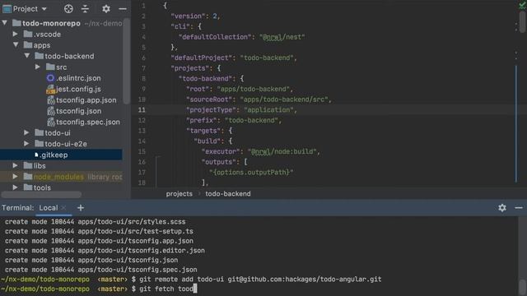The image size is (527, 296).
Task: Switch to the Local terminal tab
Action: [49, 208]
